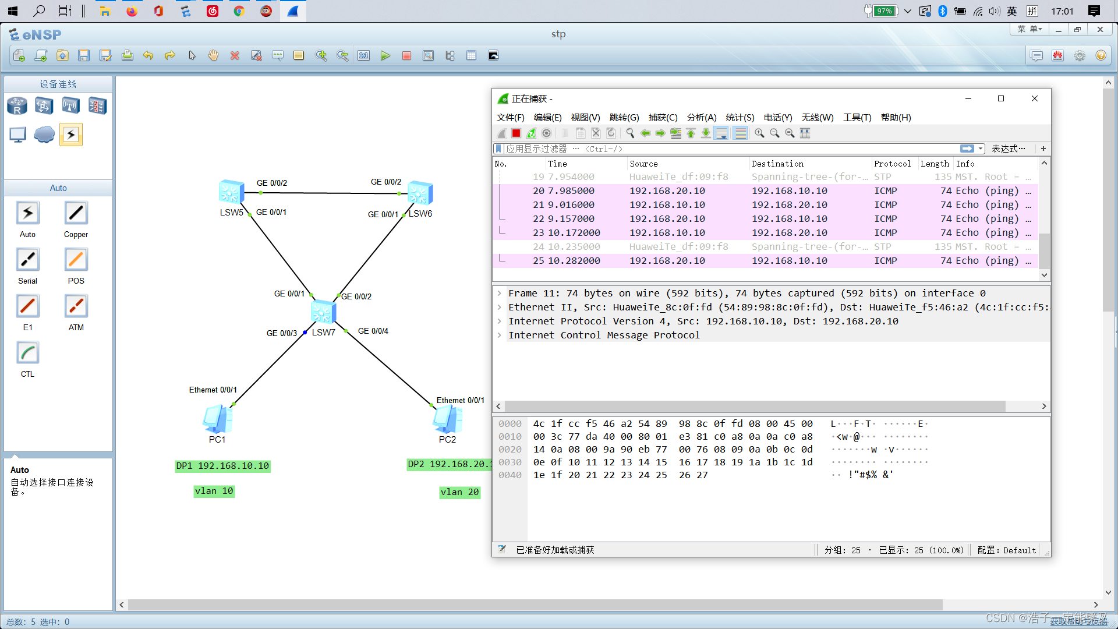Toggle auto-scroll during live capture
Screen dimensions: 1118x629
point(721,133)
